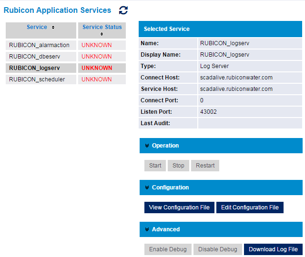
Task: Click the Selected Service panel header
Action: tap(220, 29)
